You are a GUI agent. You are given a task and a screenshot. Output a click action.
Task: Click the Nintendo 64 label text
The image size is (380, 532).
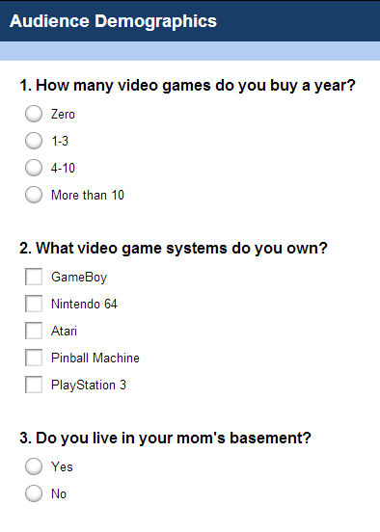(x=84, y=304)
